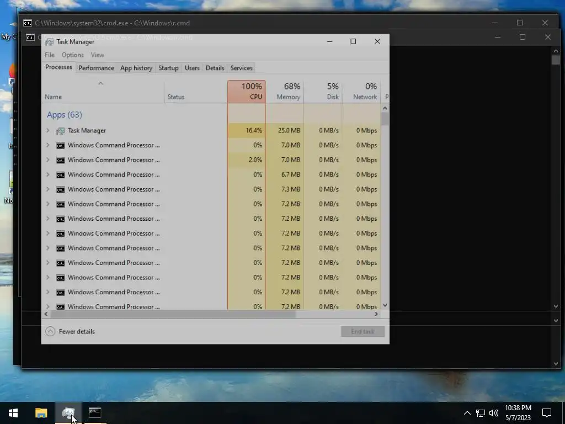The width and height of the screenshot is (565, 424).
Task: Click the process list vertical scrollbar thumb
Action: point(385,119)
